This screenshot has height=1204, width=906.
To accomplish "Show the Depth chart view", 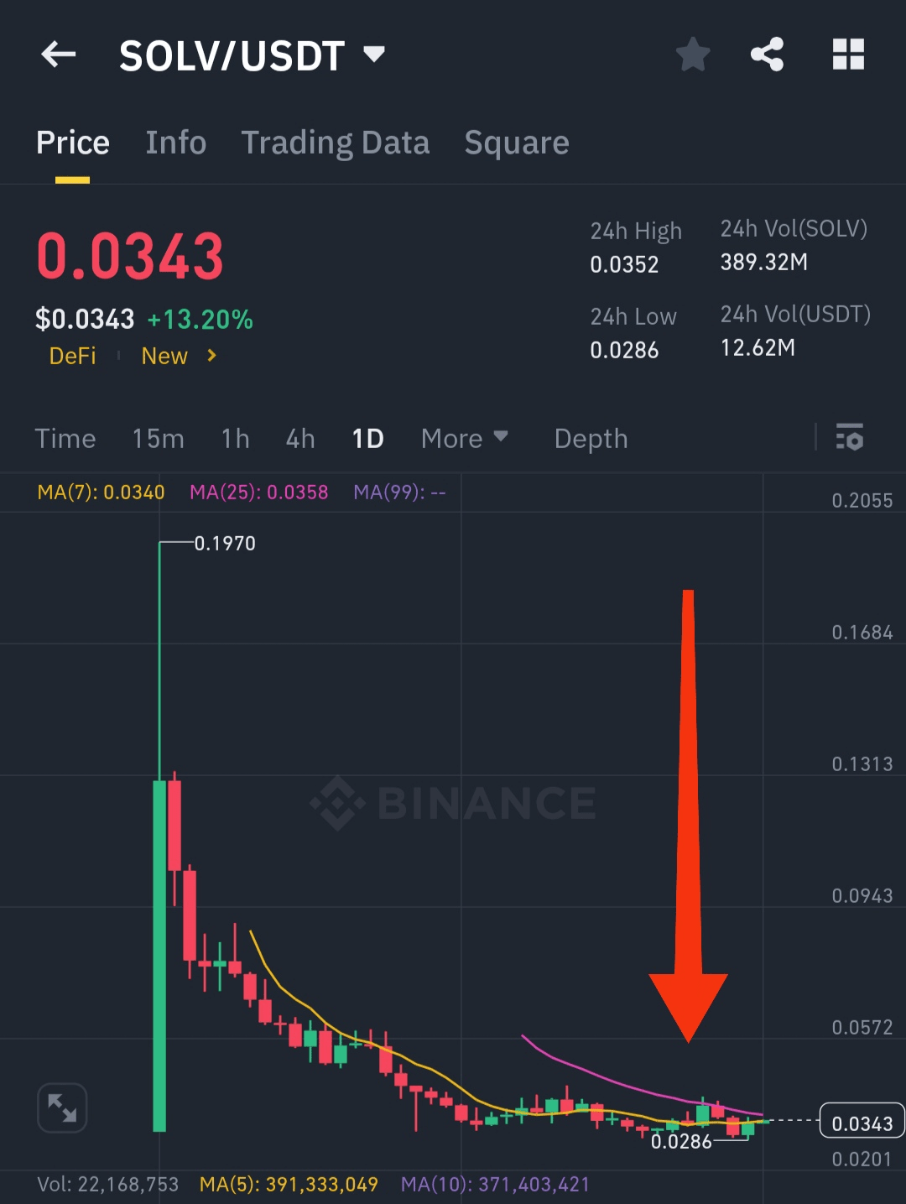I will click(591, 439).
